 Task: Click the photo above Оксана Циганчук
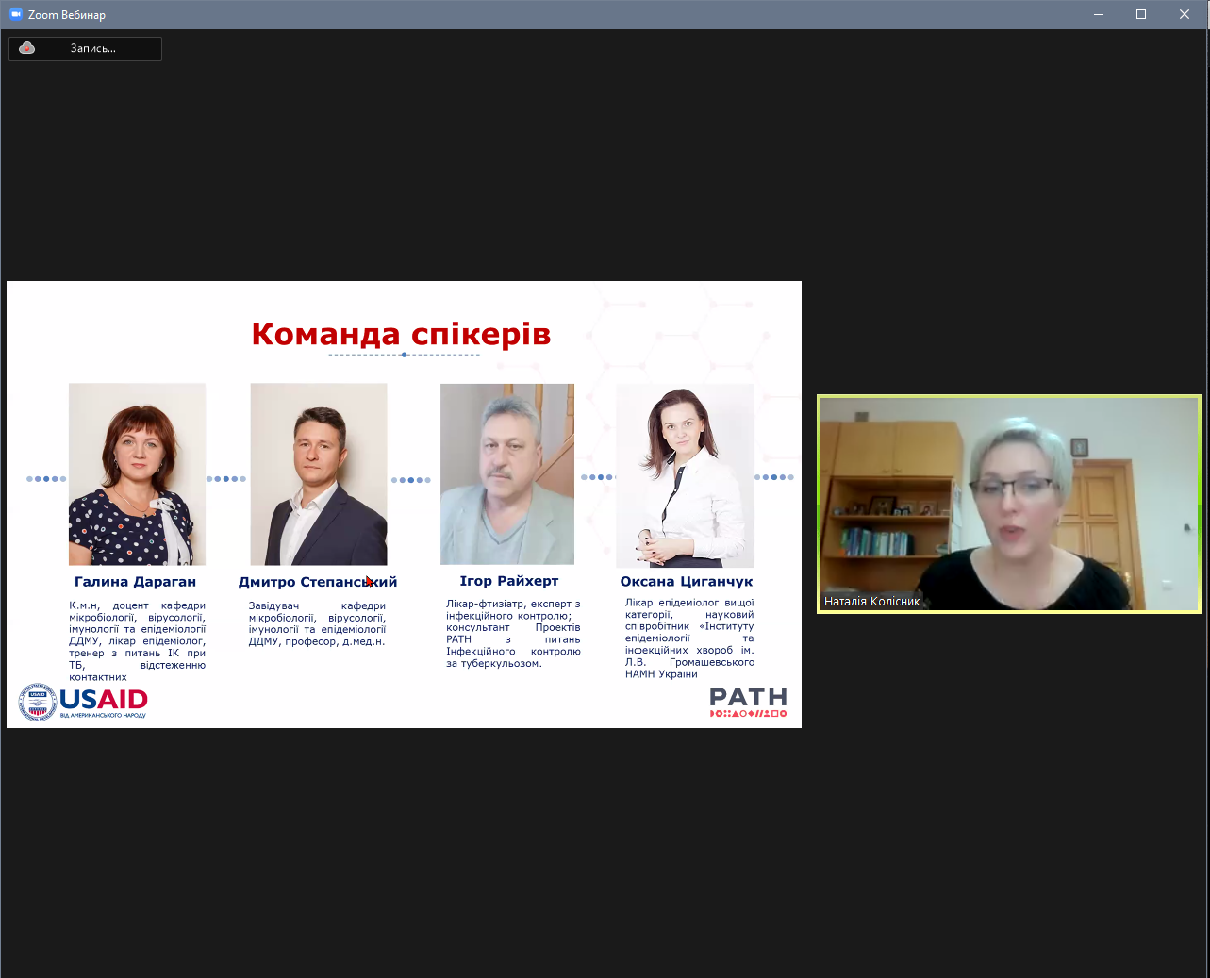point(685,473)
